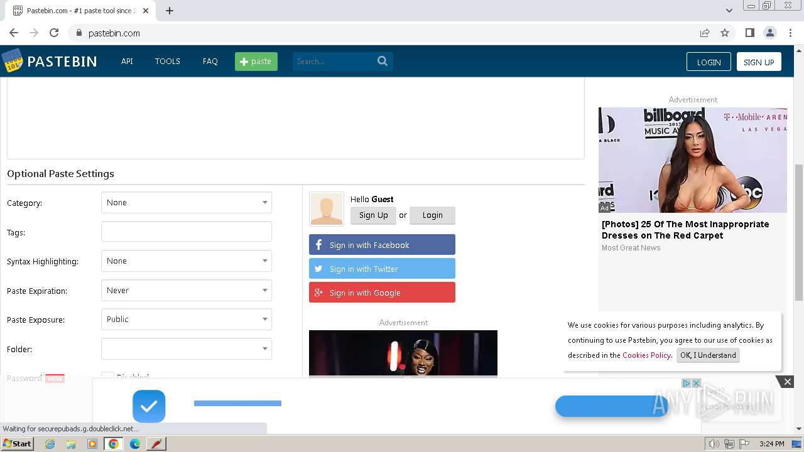Click the header search field
This screenshot has width=804, height=452.
pos(334,61)
